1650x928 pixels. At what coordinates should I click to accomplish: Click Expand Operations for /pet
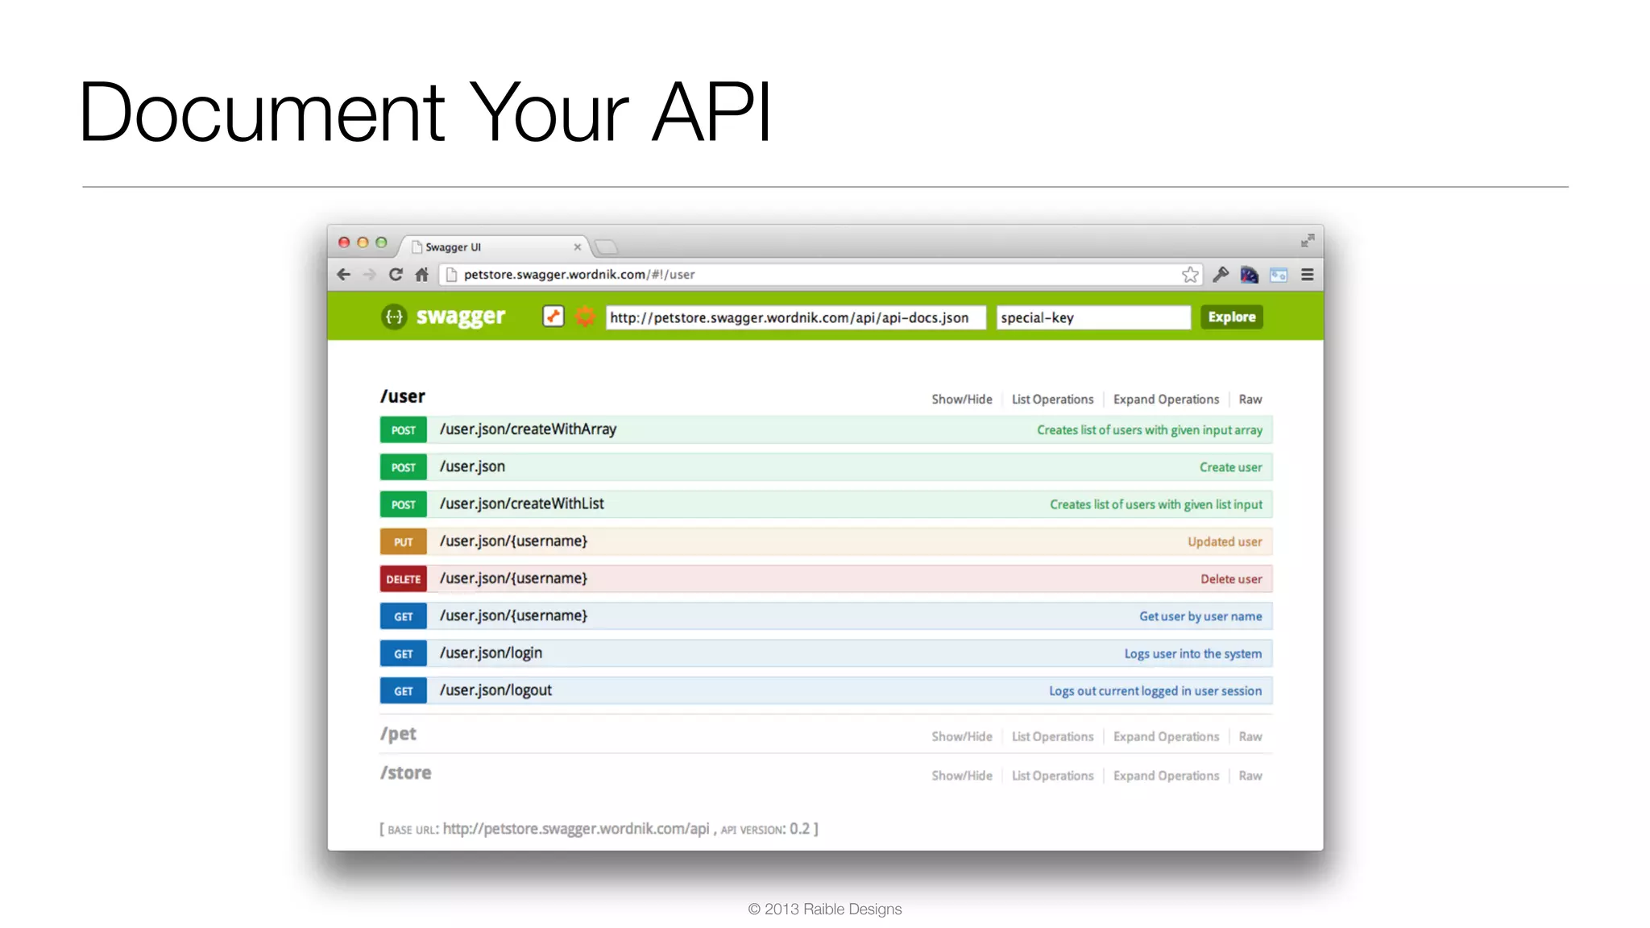click(1166, 737)
